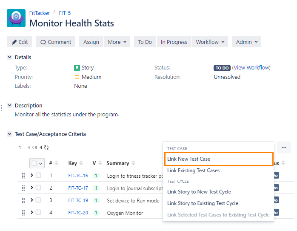This screenshot has width=297, height=231.
Task: Expand the FIT-TC-16 row chevron
Action: coord(31,175)
